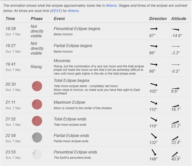Click the red moon icon for Total Eclipse ends
The width and height of the screenshot is (192, 166).
(x=37, y=121)
